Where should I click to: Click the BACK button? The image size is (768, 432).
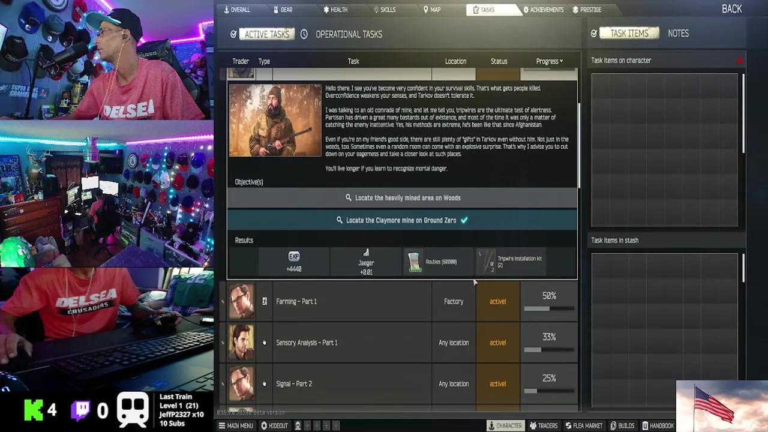click(732, 9)
